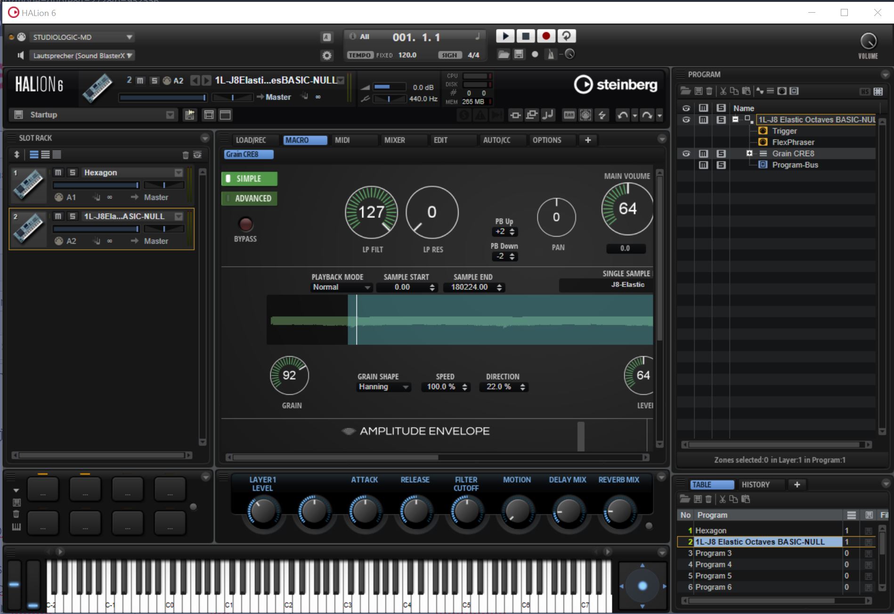894x614 pixels.
Task: Load previous program with the left arrow
Action: (195, 80)
